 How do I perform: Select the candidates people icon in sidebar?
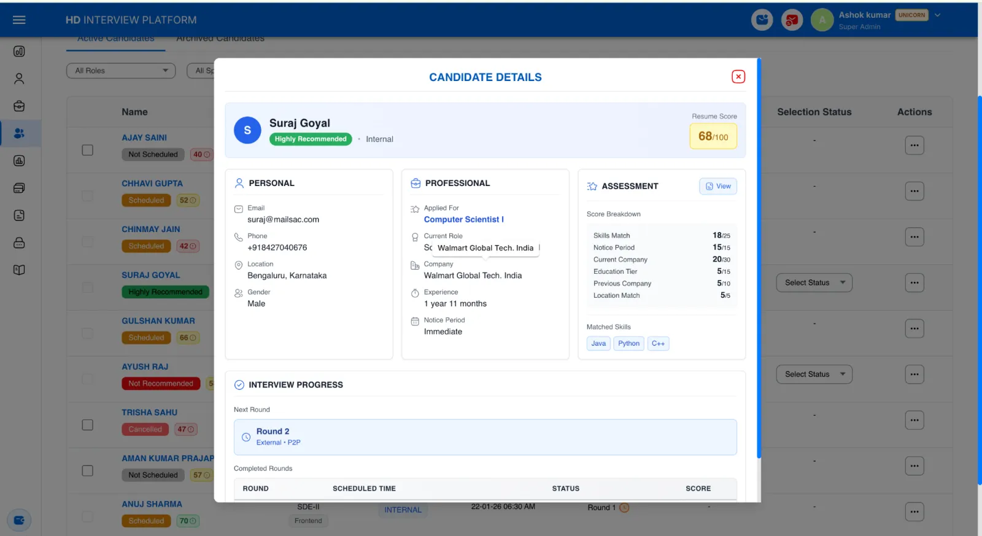pyautogui.click(x=19, y=133)
